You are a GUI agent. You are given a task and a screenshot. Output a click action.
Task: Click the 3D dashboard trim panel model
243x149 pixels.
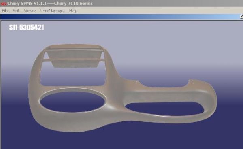[122, 88]
